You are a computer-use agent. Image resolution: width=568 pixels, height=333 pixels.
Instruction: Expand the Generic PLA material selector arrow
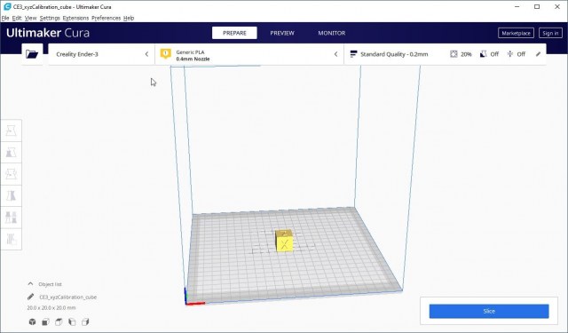[335, 54]
